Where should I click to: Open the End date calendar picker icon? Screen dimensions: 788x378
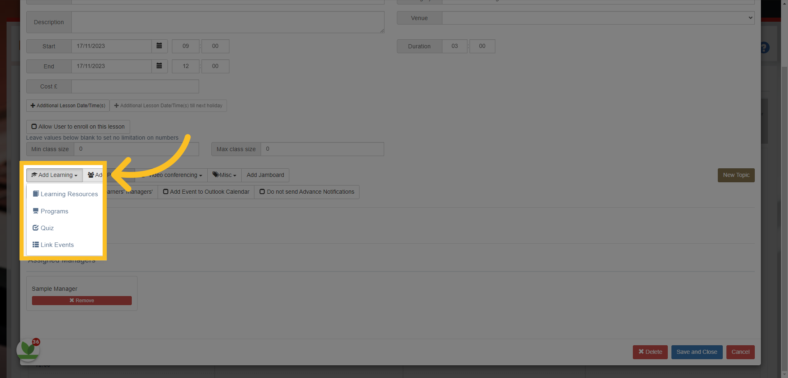click(x=159, y=66)
